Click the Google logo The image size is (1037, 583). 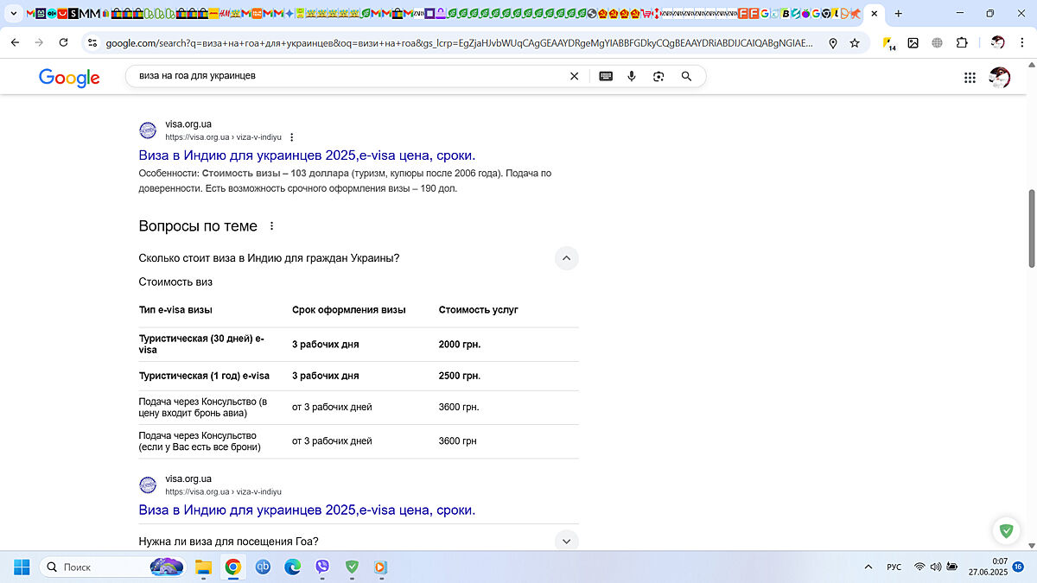[69, 78]
